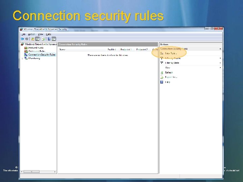Expand the Monitoring tree node arrow
Screen dimensions: 243x182
[22, 58]
